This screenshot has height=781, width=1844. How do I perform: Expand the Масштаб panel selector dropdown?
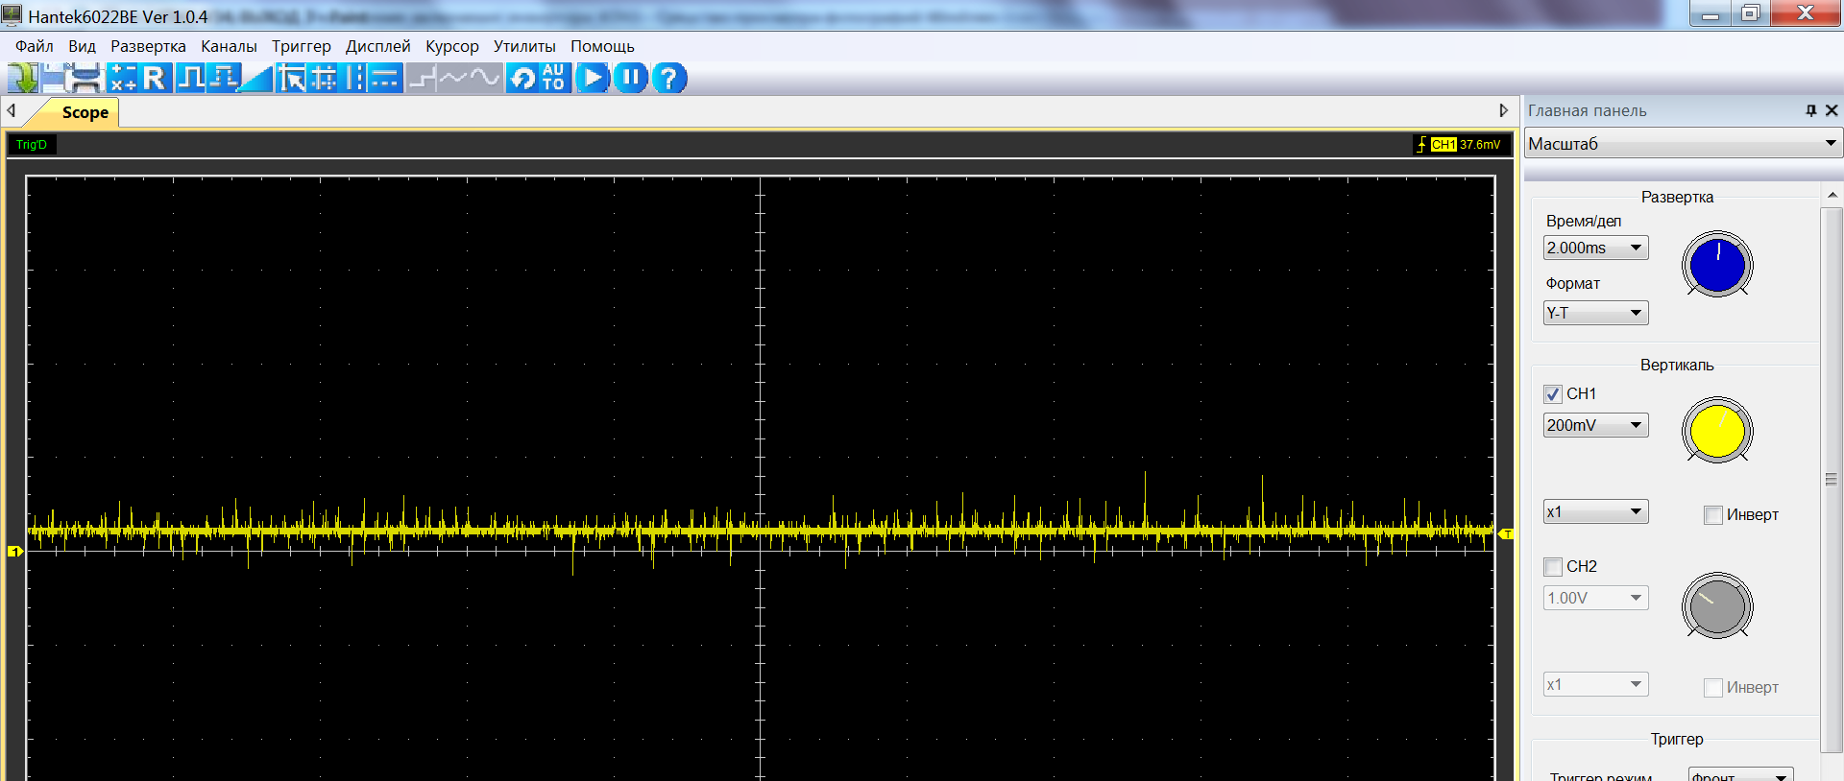pos(1683,143)
